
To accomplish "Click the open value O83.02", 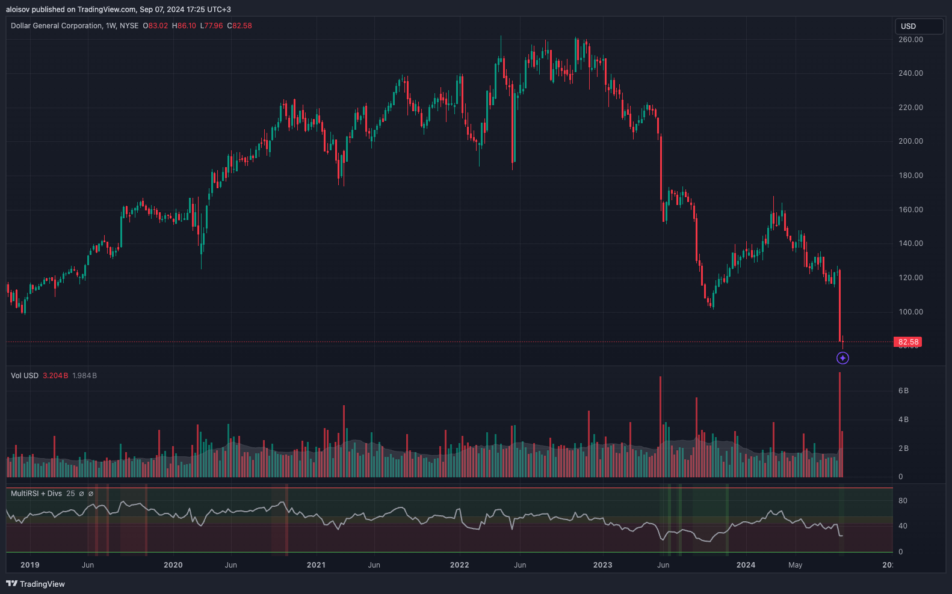I will (x=155, y=26).
